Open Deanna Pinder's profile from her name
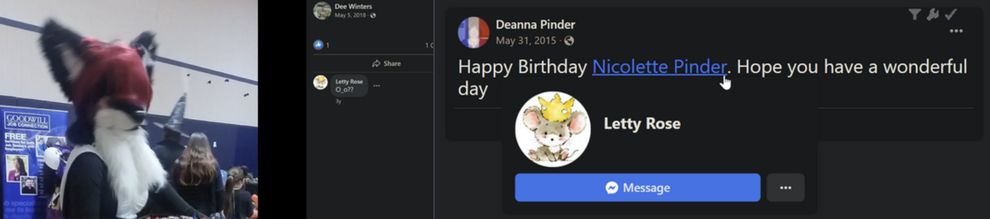 click(x=535, y=24)
